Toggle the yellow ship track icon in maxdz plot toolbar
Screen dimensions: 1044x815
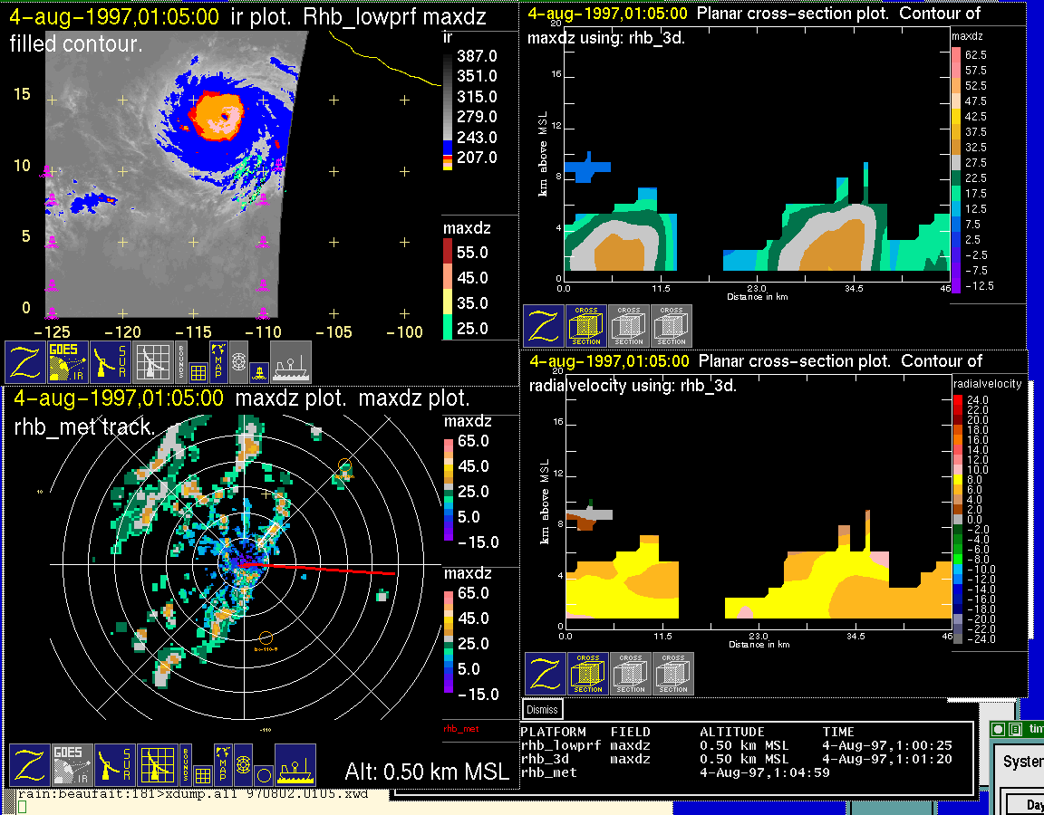coord(295,765)
